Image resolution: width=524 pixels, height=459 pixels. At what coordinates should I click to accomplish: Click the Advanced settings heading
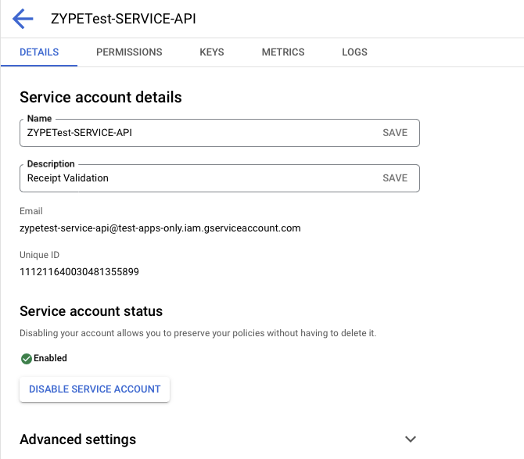[78, 439]
